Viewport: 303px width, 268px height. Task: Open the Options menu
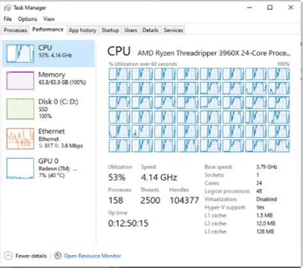click(27, 19)
